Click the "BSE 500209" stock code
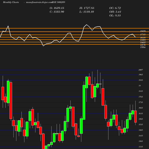149x149 pixels. click(58, 2)
